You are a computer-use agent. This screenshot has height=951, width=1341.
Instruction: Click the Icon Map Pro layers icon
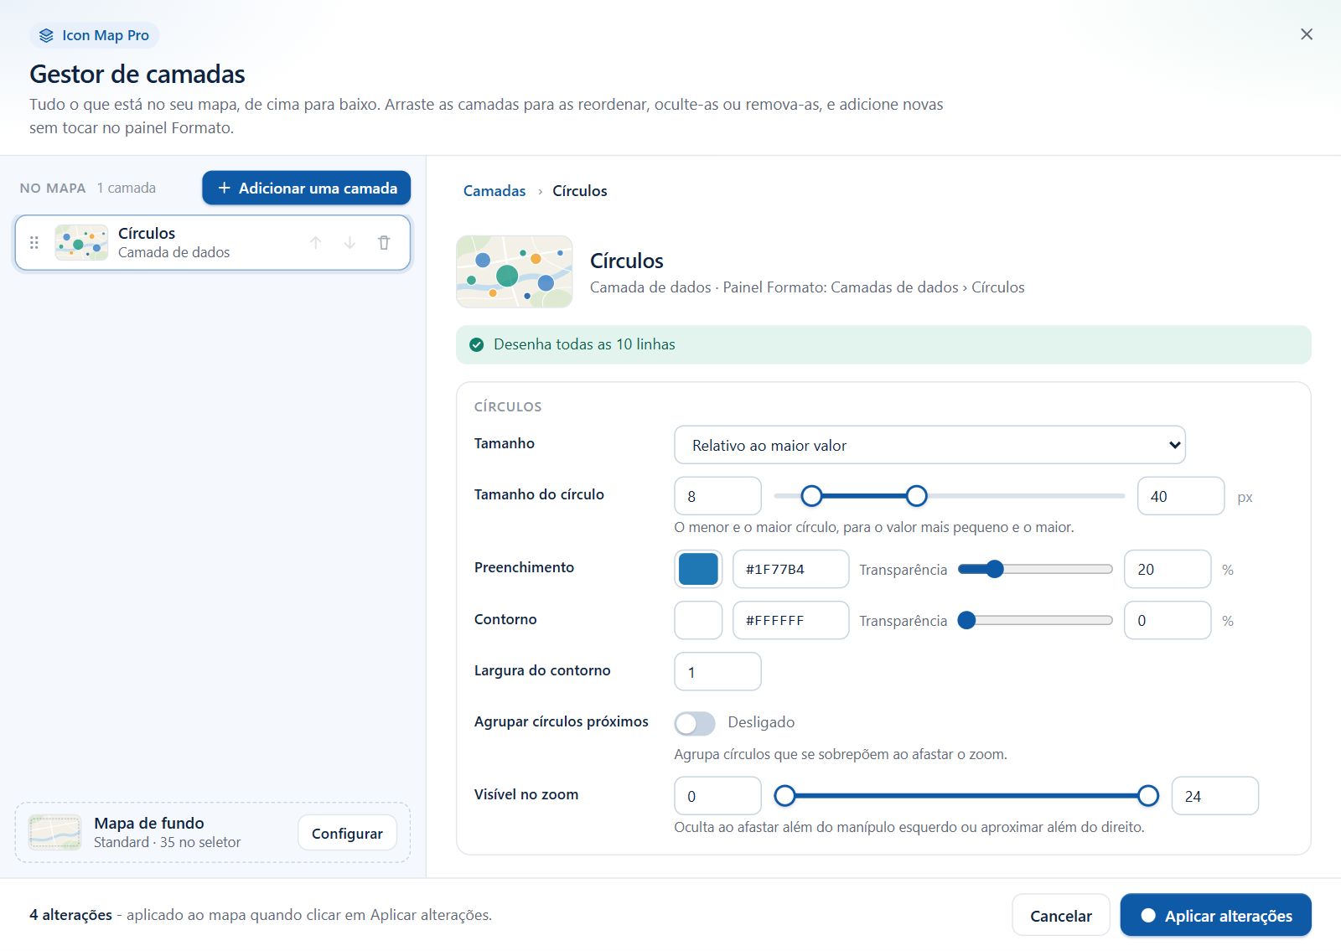[x=46, y=35]
